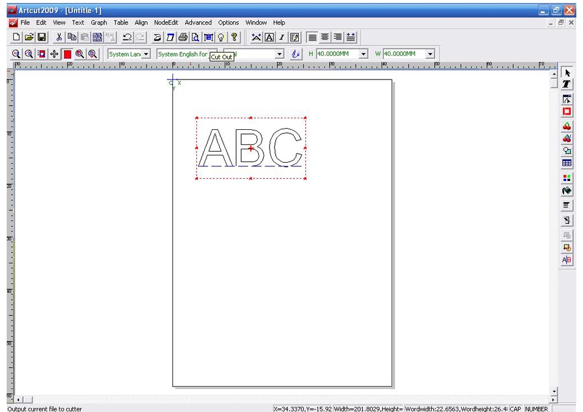Screen dimensions: 583x412
Task: Click the pan move arrows icon
Action: click(54, 54)
